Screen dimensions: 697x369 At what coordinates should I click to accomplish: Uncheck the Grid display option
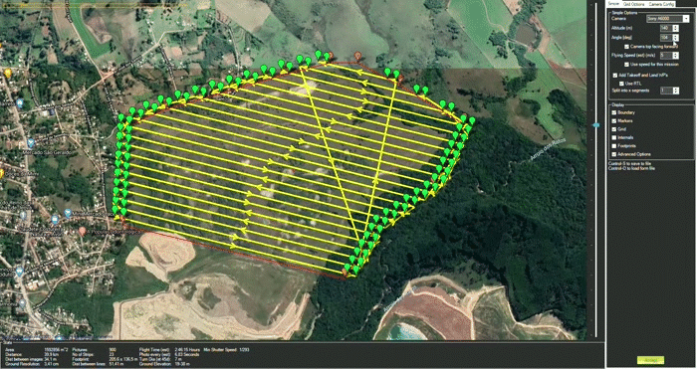point(614,129)
